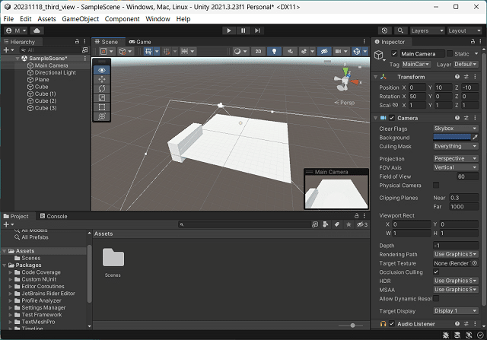Click the Background color swatch
The image size is (487, 340).
tap(452, 137)
